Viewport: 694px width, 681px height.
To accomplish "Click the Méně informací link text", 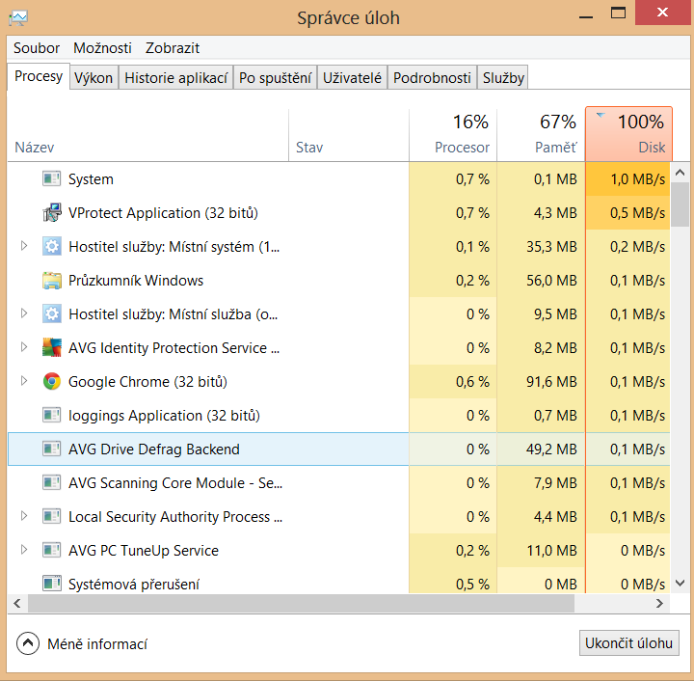I will coord(97,643).
